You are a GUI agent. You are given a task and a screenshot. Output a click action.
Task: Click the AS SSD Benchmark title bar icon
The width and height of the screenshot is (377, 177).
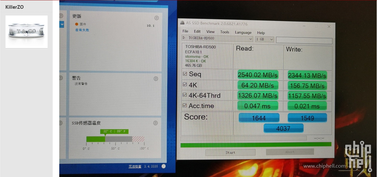click(x=182, y=23)
